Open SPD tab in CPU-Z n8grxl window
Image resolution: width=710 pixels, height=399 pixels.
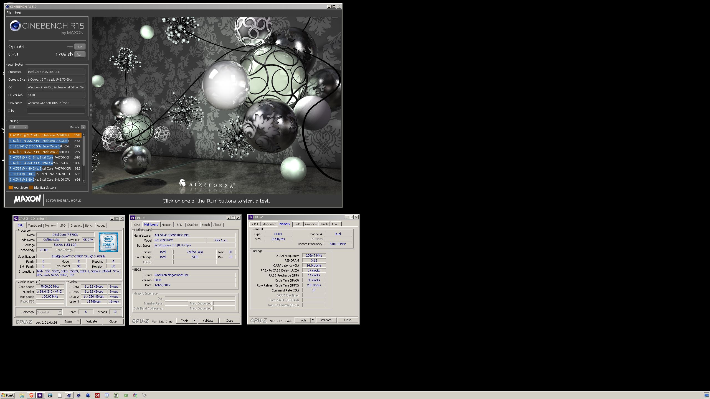coord(63,226)
